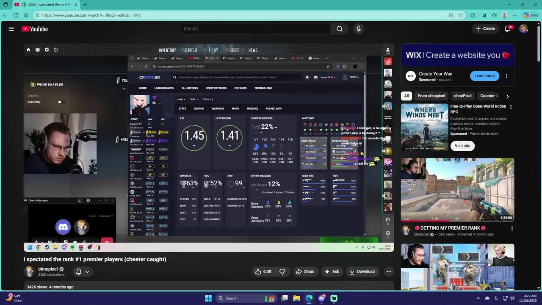Open Edge favorites list
Screen dimensions: 542x305
[x=494, y=15]
